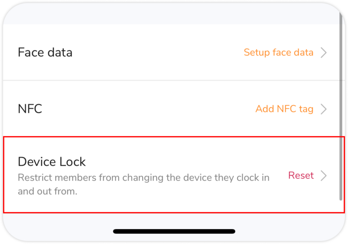Tap the Add NFC tag link
Screen dimensions: 348x244
coord(284,109)
